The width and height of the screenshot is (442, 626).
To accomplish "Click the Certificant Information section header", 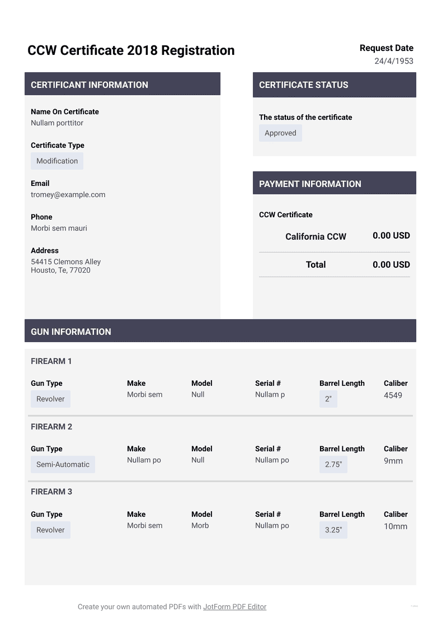I will (90, 85).
